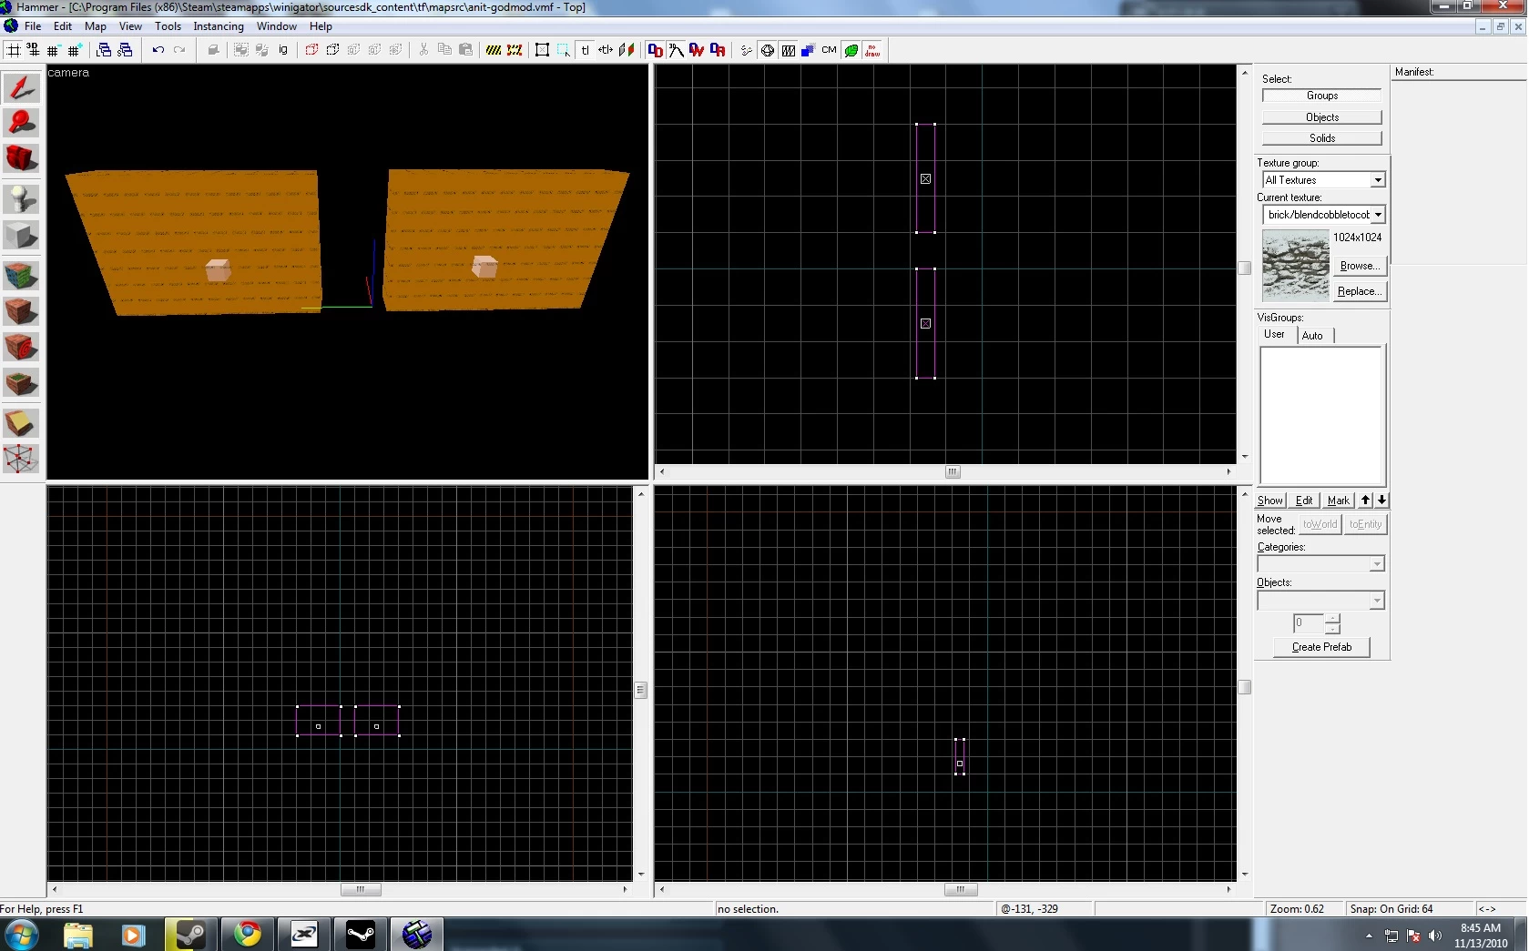Toggle the 2D grid display
The width and height of the screenshot is (1529, 951).
click(14, 50)
